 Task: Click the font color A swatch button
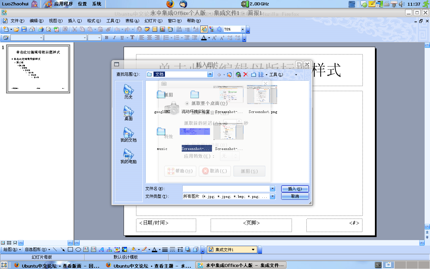tap(204, 38)
